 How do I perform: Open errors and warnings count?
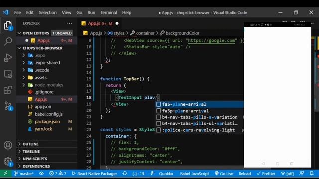58,174
